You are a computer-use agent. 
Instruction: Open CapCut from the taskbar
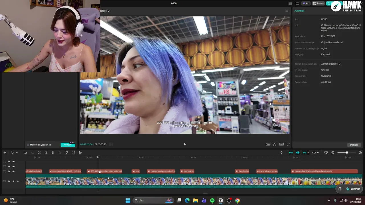click(221, 200)
